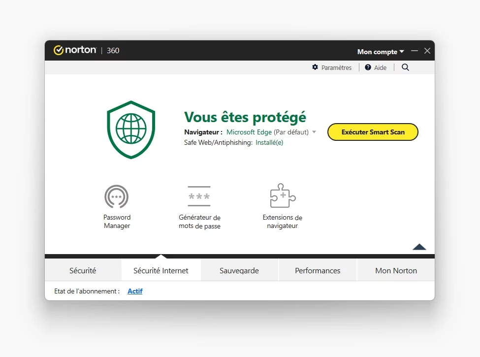Open Générateur de mots de passe icon
Screen dimensions: 480x357
[x=199, y=196]
